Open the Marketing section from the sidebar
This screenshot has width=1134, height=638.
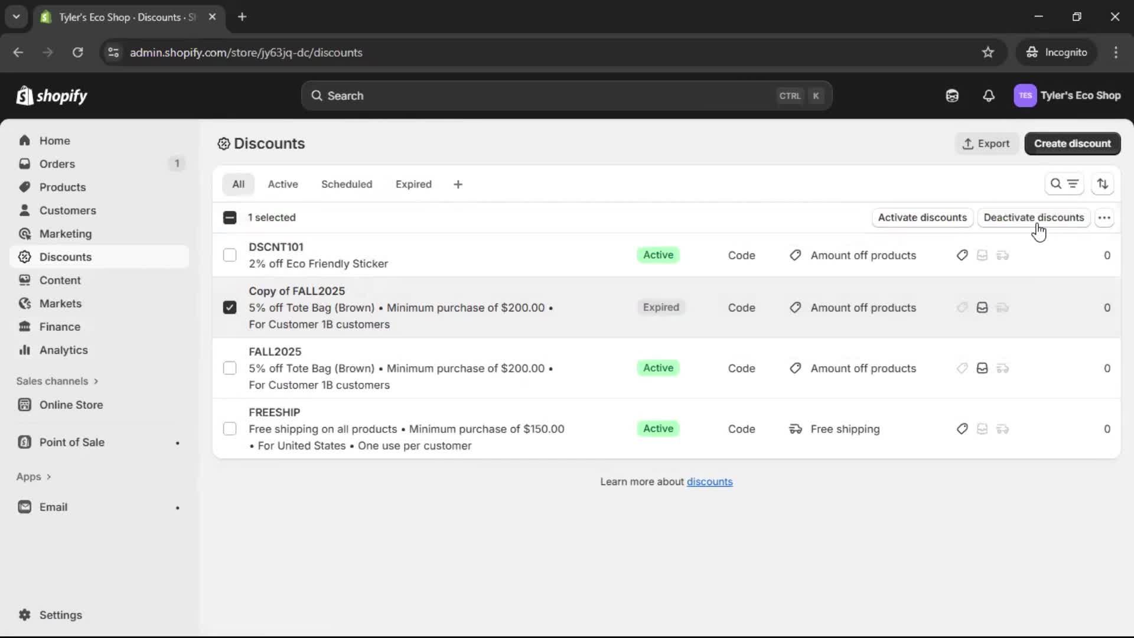tap(66, 233)
